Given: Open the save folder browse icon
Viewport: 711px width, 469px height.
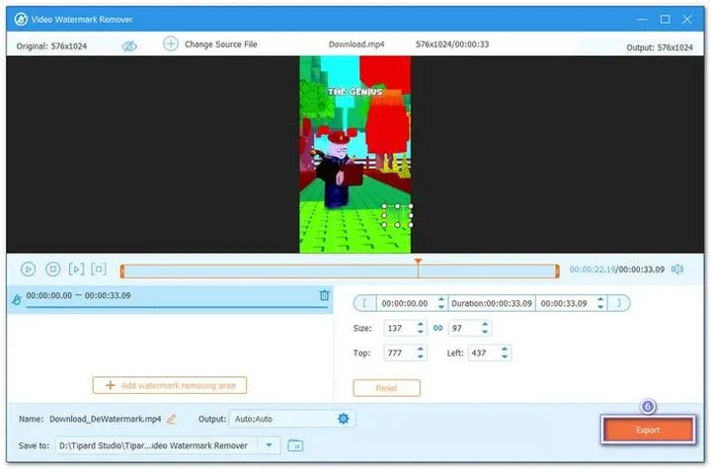Looking at the screenshot, I should [294, 445].
